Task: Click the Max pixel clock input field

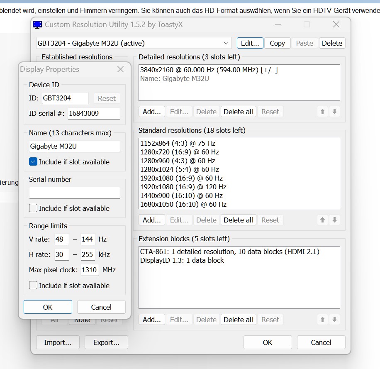Action: (x=89, y=270)
